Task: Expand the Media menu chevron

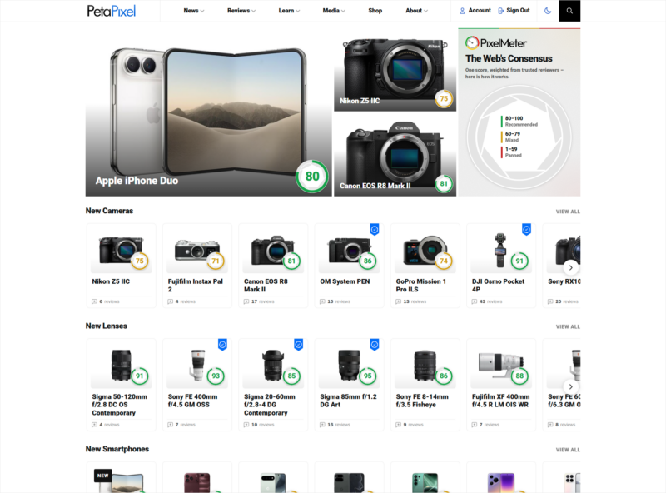Action: click(x=343, y=11)
